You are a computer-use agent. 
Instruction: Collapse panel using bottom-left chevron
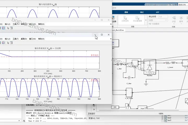click(x=19, y=121)
